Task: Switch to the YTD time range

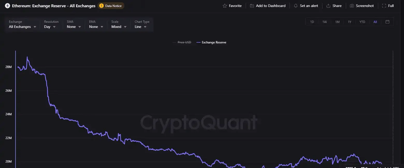Action: pyautogui.click(x=362, y=22)
